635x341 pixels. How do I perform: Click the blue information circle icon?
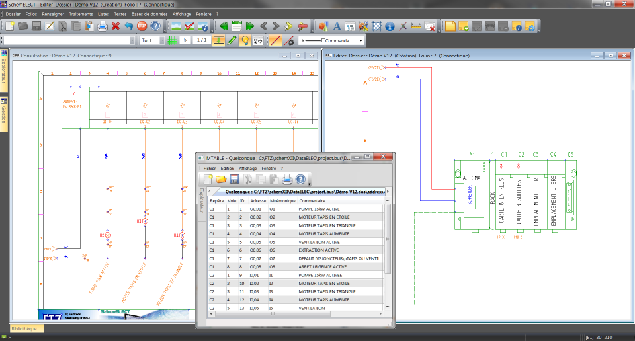coord(390,26)
